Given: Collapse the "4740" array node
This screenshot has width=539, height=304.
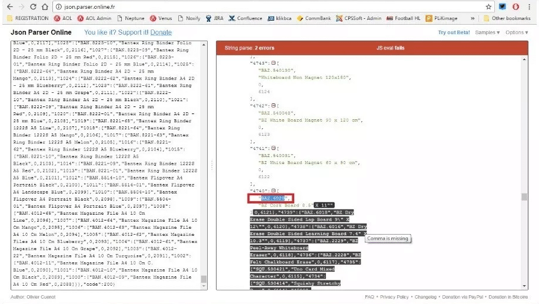Looking at the screenshot, I should pos(274,191).
